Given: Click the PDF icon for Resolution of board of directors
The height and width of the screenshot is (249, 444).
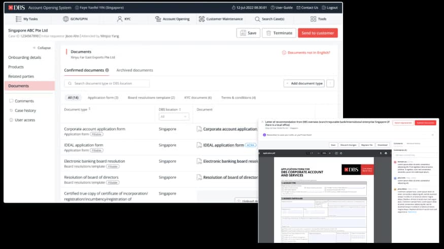Looking at the screenshot, I should [199, 177].
